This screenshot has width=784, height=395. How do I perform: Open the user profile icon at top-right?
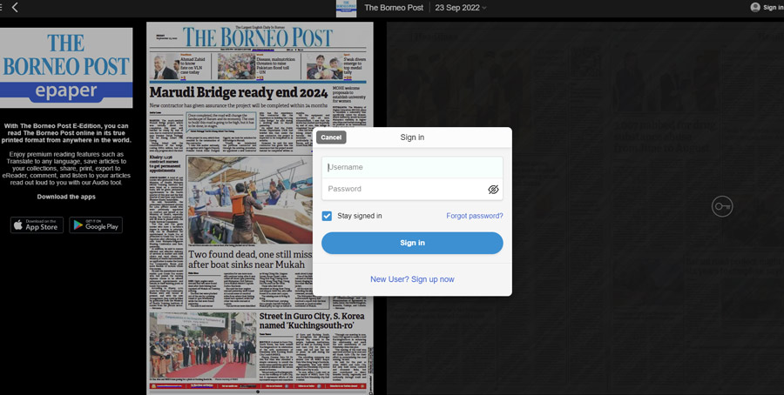[755, 7]
